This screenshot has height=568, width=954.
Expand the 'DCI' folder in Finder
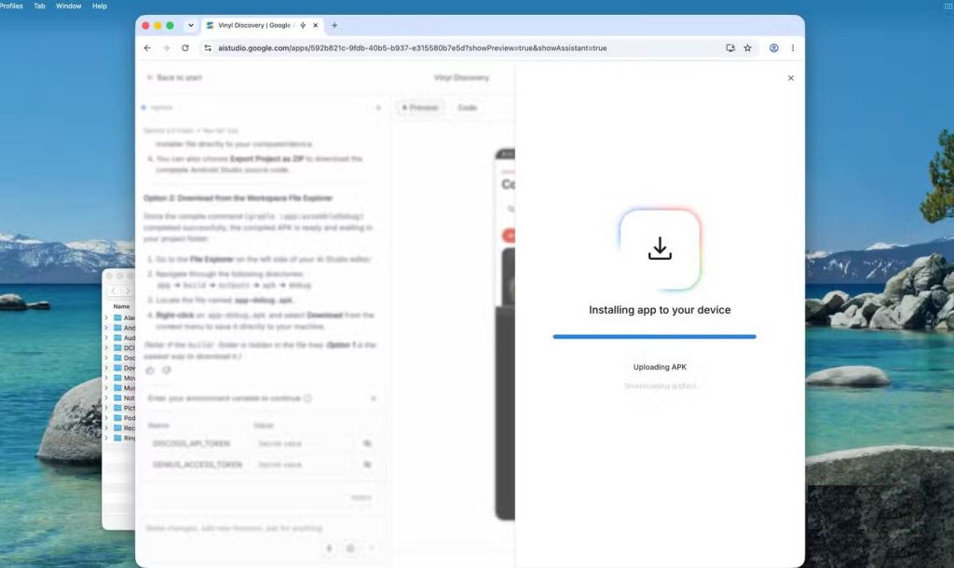[106, 348]
